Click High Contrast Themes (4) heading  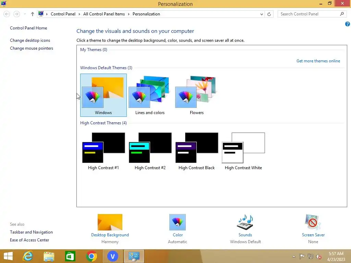(104, 123)
